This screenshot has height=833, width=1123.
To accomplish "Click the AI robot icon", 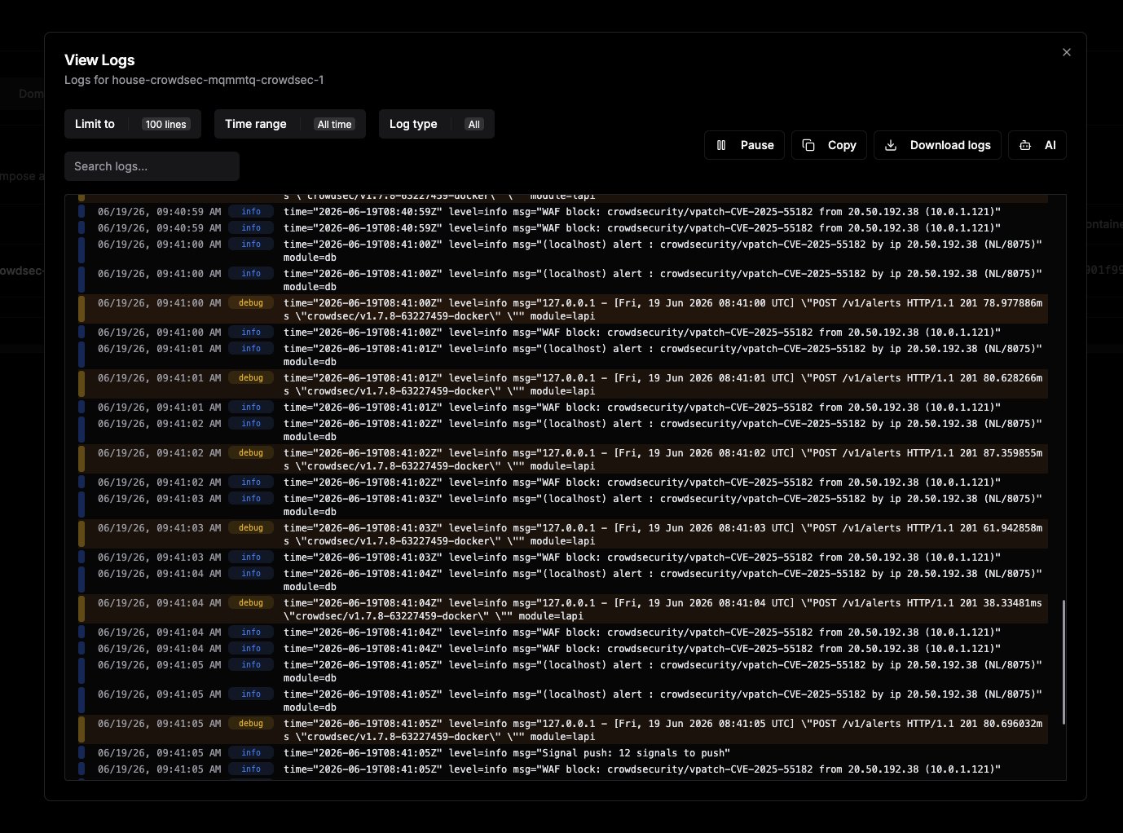I will 1025,145.
